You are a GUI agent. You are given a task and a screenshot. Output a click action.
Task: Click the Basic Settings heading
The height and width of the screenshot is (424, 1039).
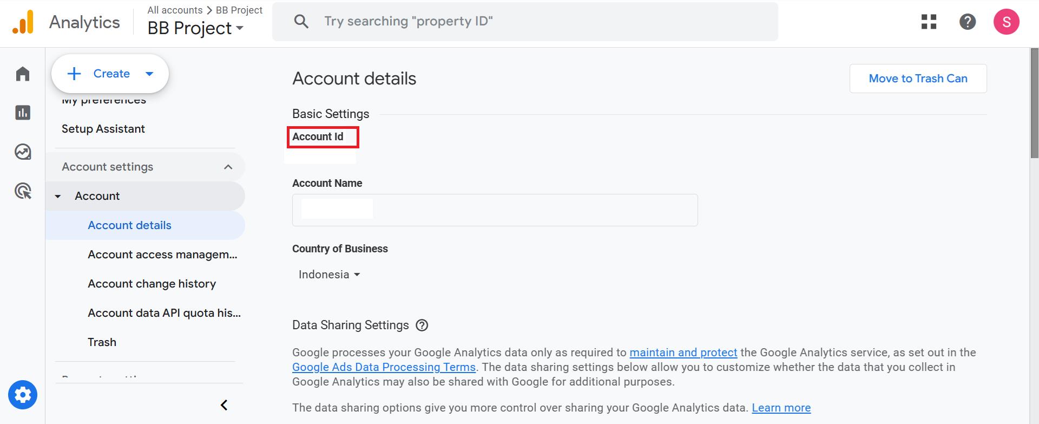pyautogui.click(x=331, y=114)
